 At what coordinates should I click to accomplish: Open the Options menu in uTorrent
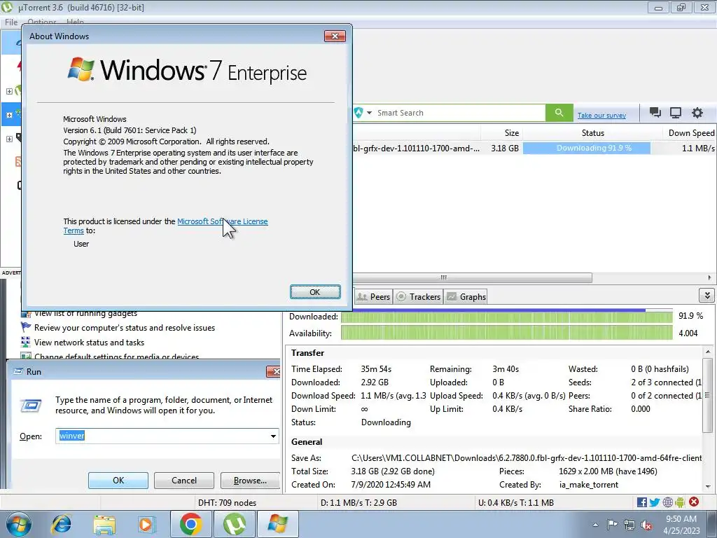click(x=41, y=22)
